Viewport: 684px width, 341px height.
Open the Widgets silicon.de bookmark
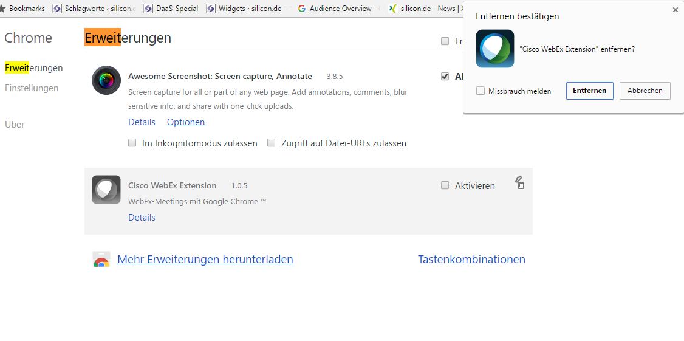click(x=247, y=9)
